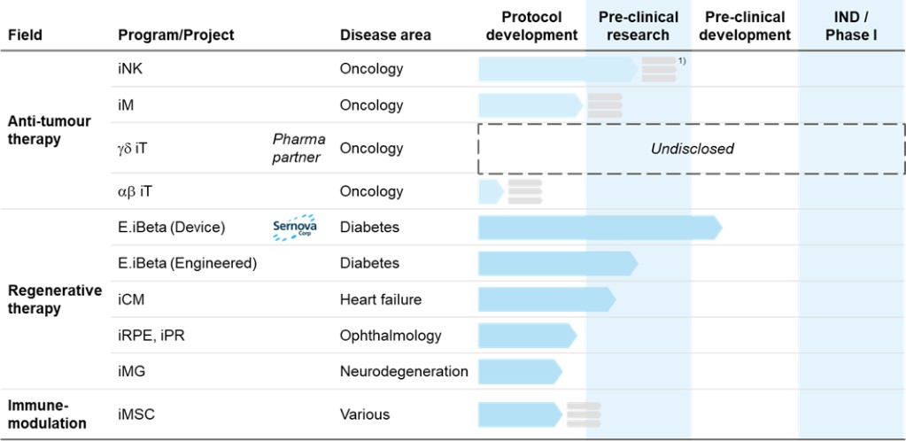Select the IND / Phase I column header
The height and width of the screenshot is (441, 906).
point(851,26)
